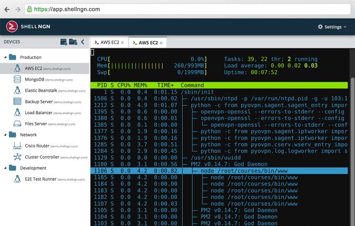355x226 pixels.
Task: Click the Elastic Beanstalk penguin icon
Action: tap(17, 91)
